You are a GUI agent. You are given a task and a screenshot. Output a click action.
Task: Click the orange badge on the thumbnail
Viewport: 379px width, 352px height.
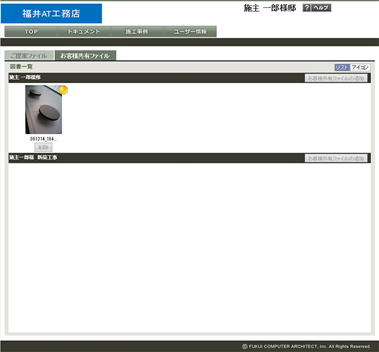coord(63,90)
